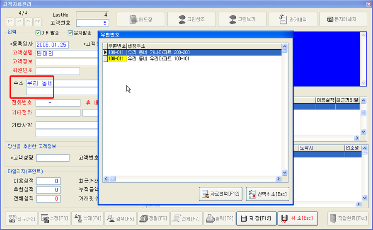Go to previous record navigation arrow
This screenshot has height=230, width=373.
(19, 22)
